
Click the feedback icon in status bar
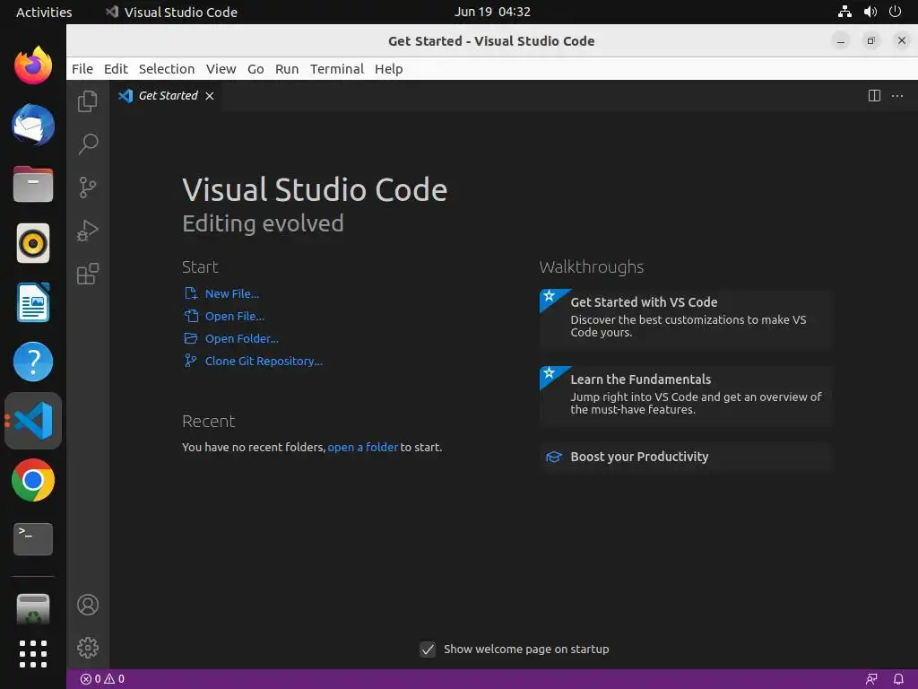click(871, 679)
